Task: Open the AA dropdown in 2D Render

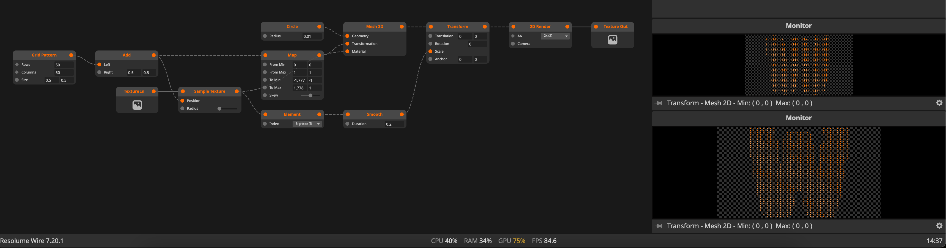Action: [x=555, y=36]
